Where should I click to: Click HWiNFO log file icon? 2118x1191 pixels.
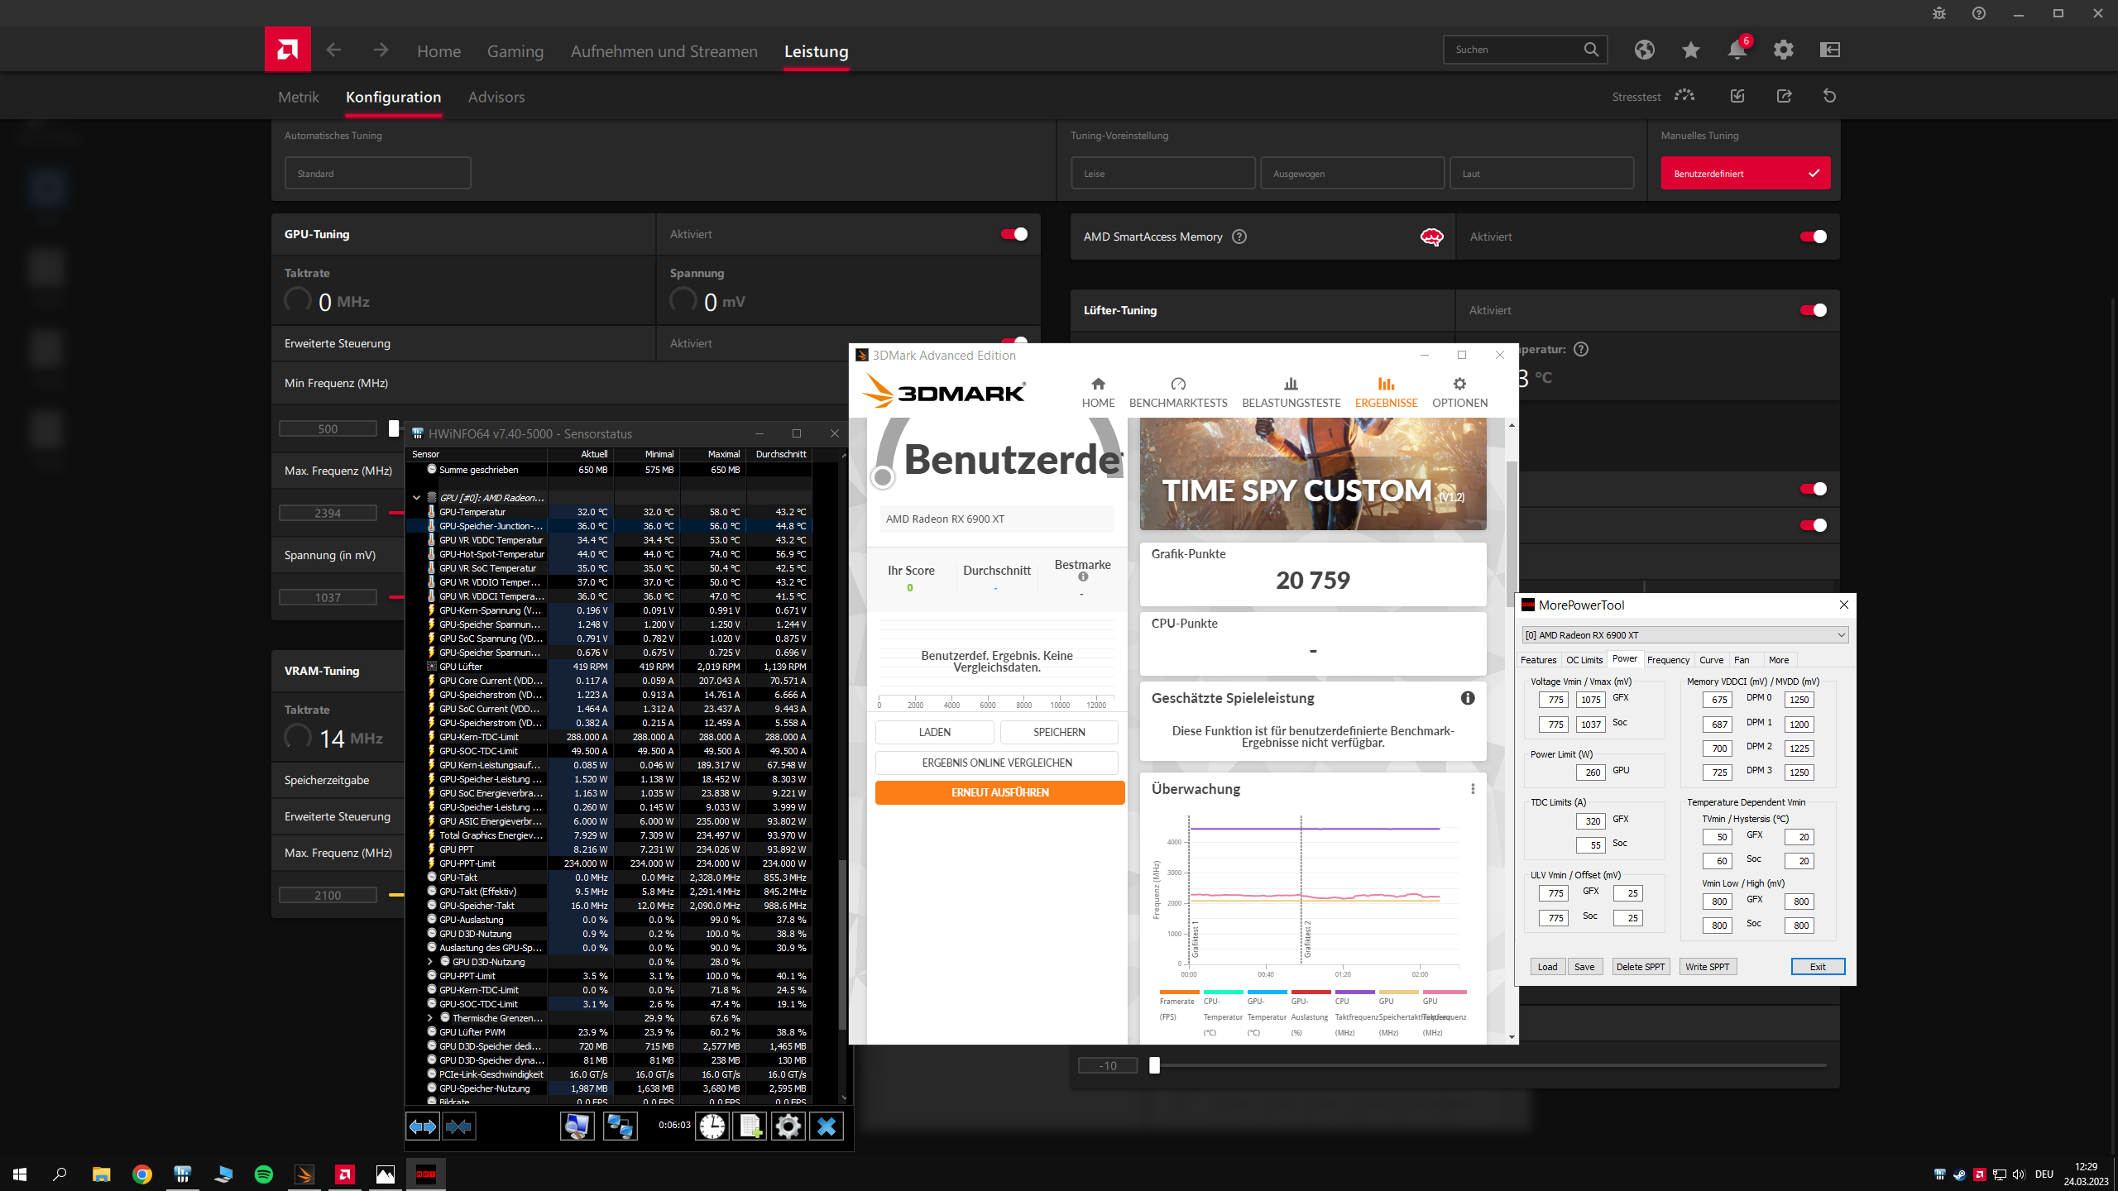click(750, 1126)
